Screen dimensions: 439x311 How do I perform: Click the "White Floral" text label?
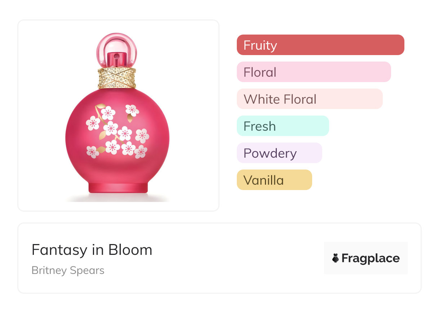point(280,99)
